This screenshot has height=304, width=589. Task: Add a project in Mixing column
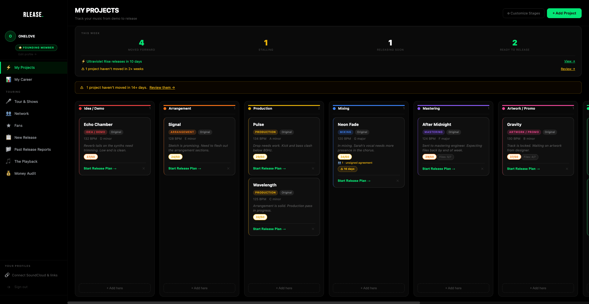pyautogui.click(x=369, y=288)
